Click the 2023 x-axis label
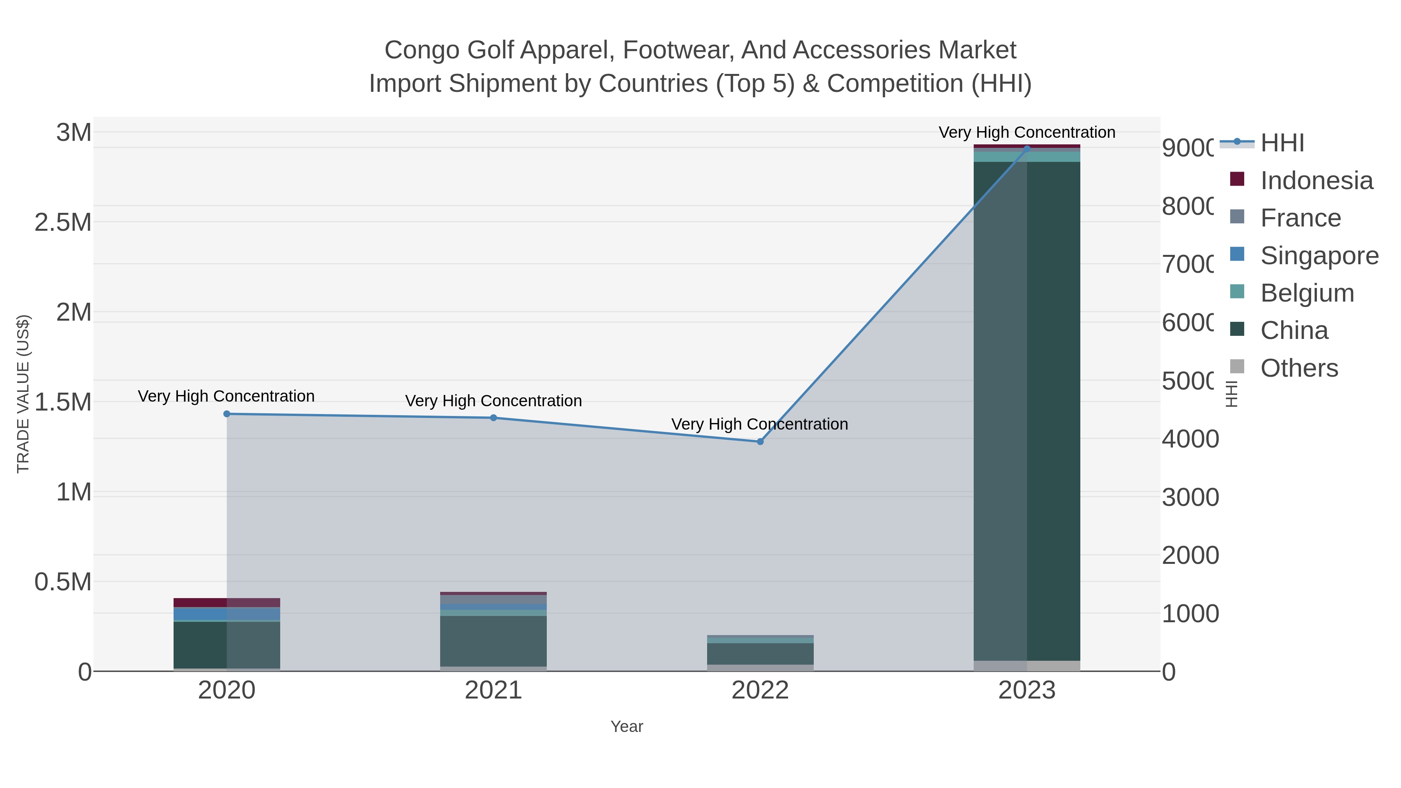 [1027, 690]
